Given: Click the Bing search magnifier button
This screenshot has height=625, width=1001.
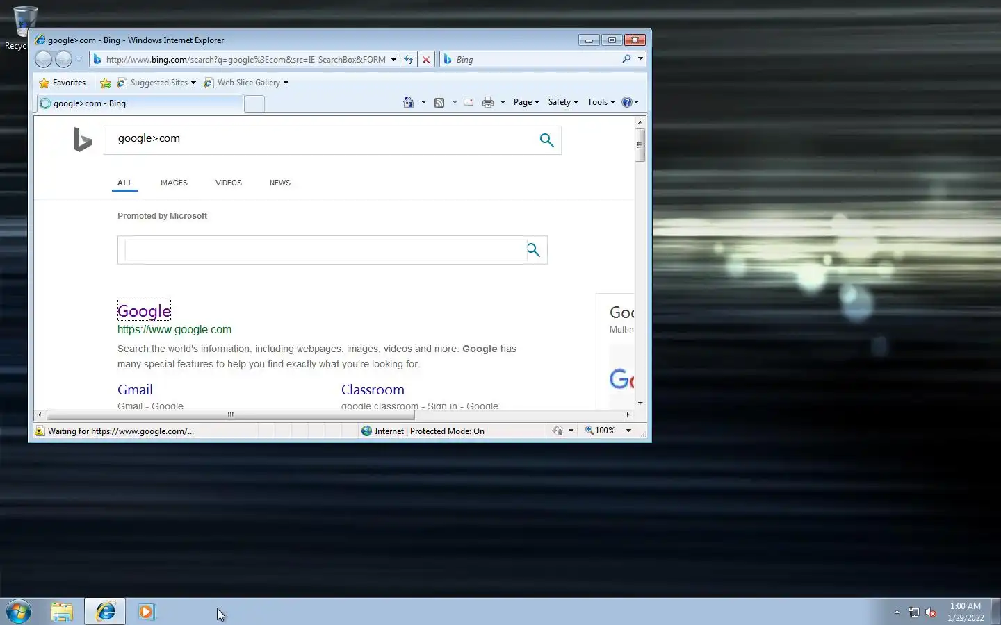Looking at the screenshot, I should point(547,140).
